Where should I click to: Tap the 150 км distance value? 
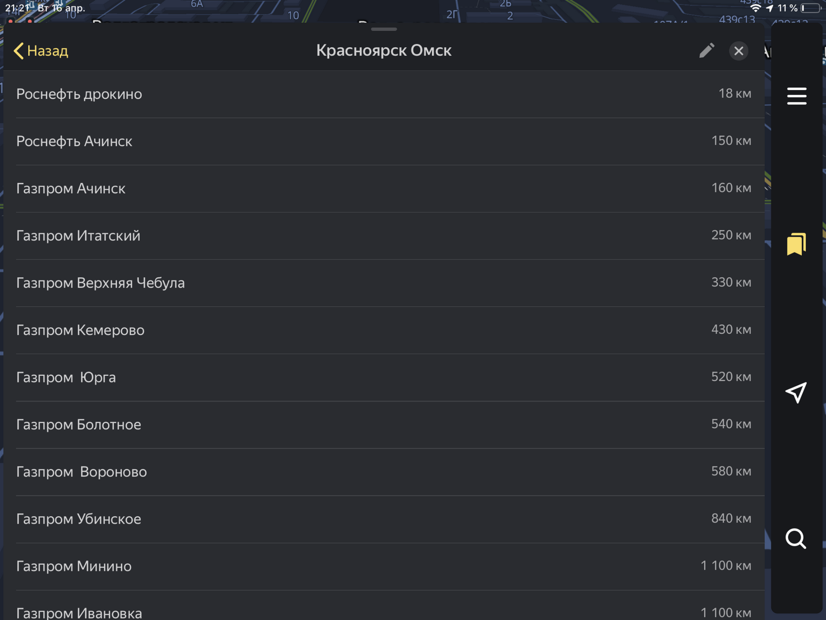point(731,141)
